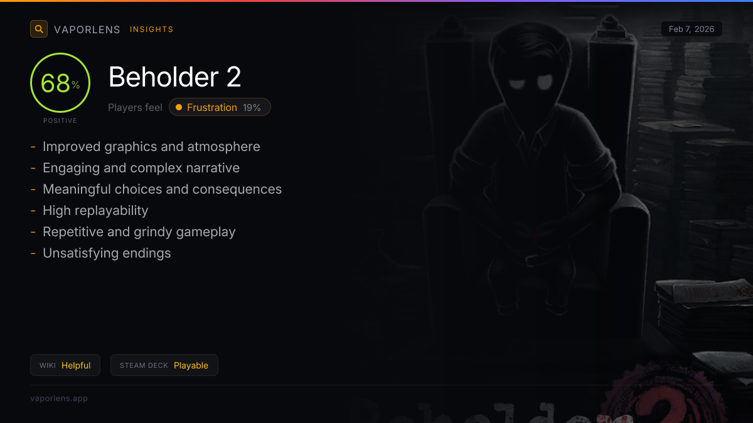Open the Frustration 19% sentiment pill
753x423 pixels.
click(x=220, y=107)
